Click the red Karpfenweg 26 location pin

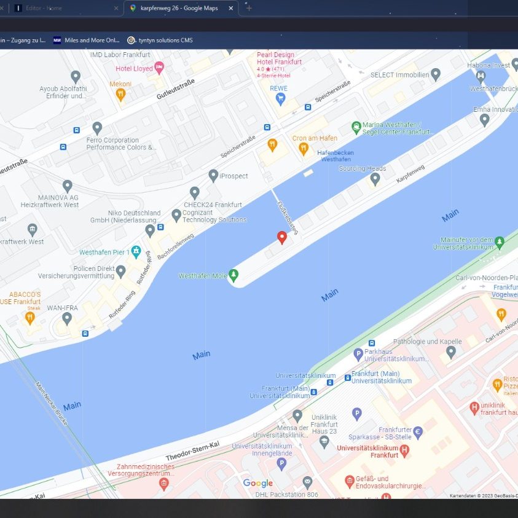click(281, 237)
